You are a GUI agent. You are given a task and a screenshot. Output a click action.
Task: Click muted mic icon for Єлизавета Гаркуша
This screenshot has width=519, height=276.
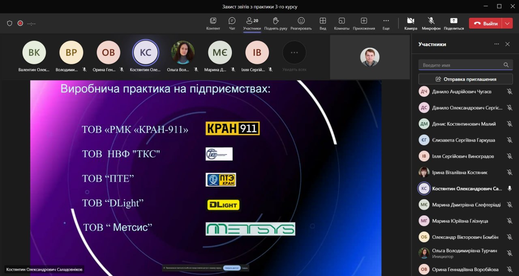tap(510, 140)
